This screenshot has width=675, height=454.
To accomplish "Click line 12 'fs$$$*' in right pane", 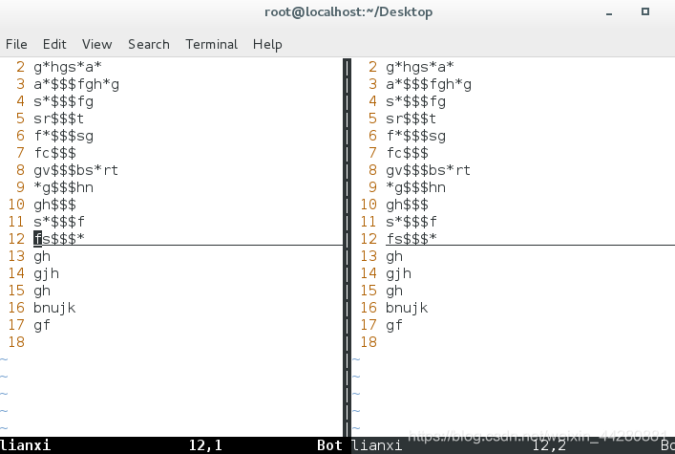I will [x=411, y=238].
